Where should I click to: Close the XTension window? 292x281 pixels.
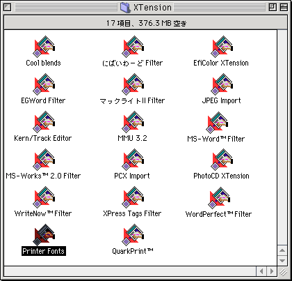(8, 8)
